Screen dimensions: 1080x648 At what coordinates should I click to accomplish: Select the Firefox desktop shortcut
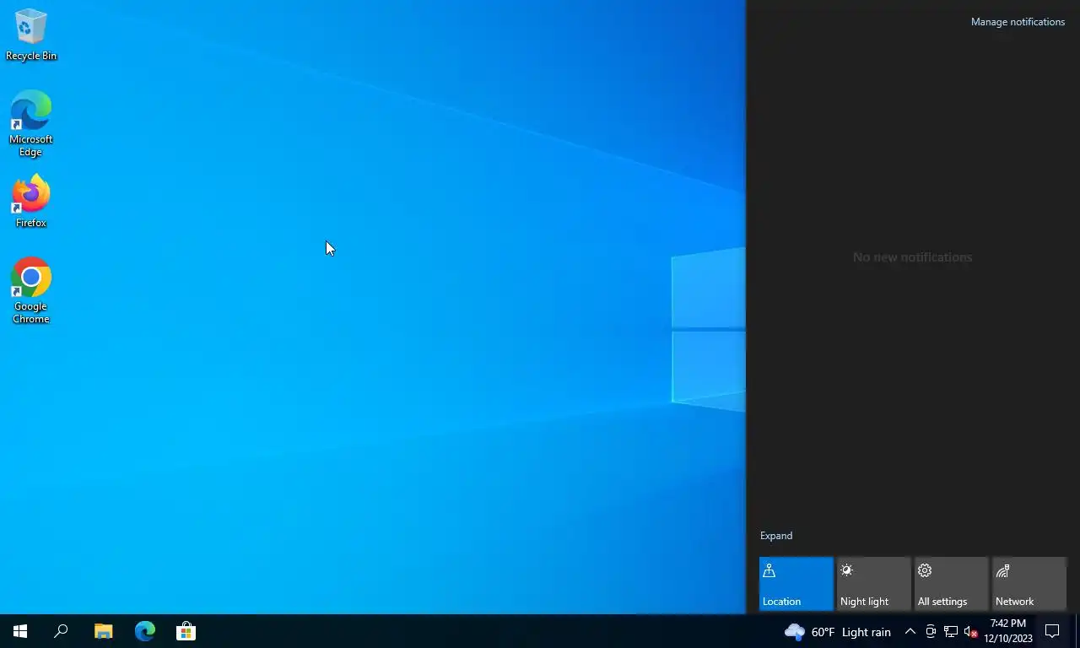(31, 201)
